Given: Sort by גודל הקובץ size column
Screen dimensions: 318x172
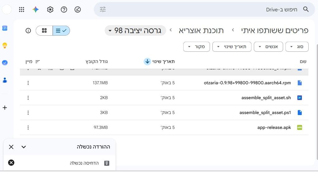Looking at the screenshot, I should pyautogui.click(x=97, y=61).
